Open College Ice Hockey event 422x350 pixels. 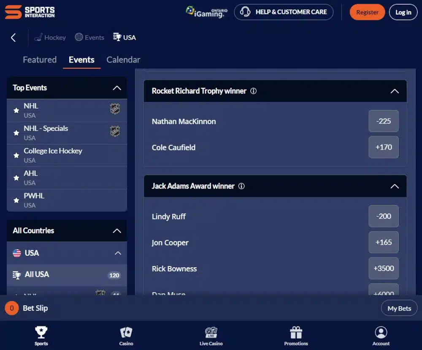(67, 155)
